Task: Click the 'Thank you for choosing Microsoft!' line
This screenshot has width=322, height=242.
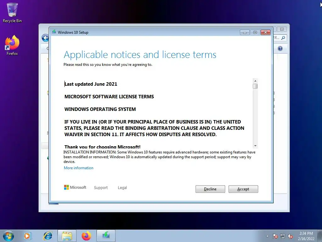Action: [103, 147]
